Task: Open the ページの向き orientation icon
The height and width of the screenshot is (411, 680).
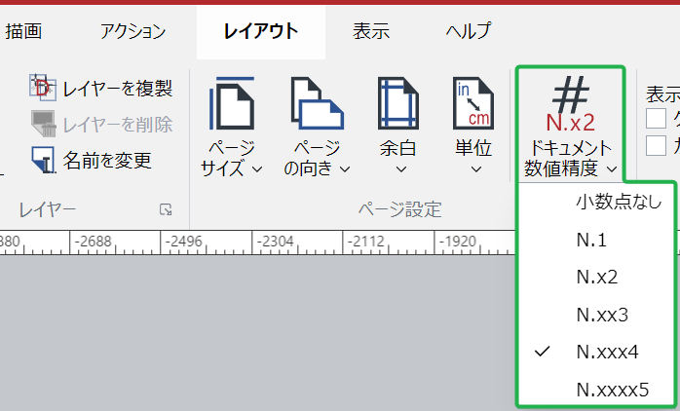Action: [x=317, y=103]
